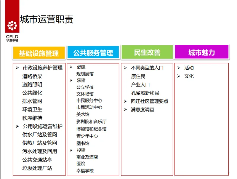Select the text 医院

click(x=81, y=164)
